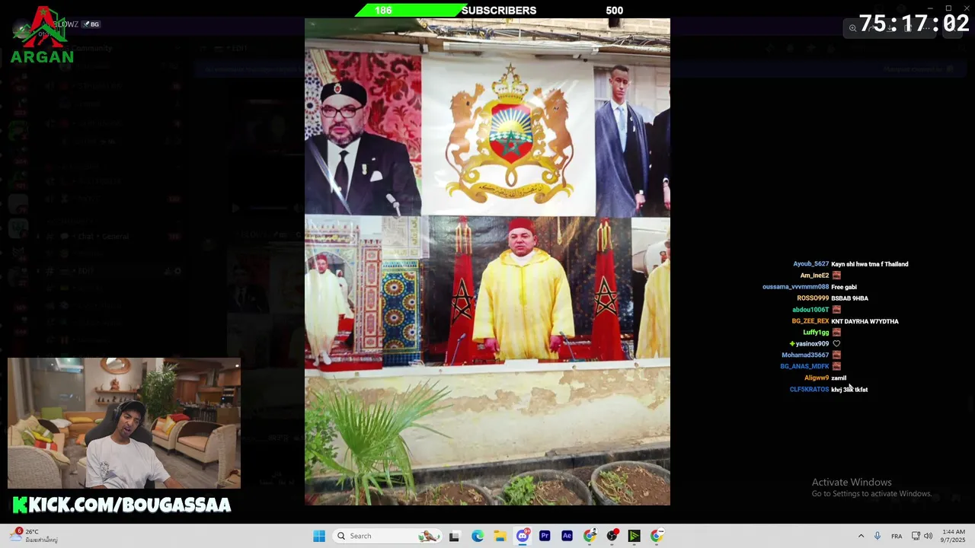Open File Explorer from the taskbar

(500, 536)
